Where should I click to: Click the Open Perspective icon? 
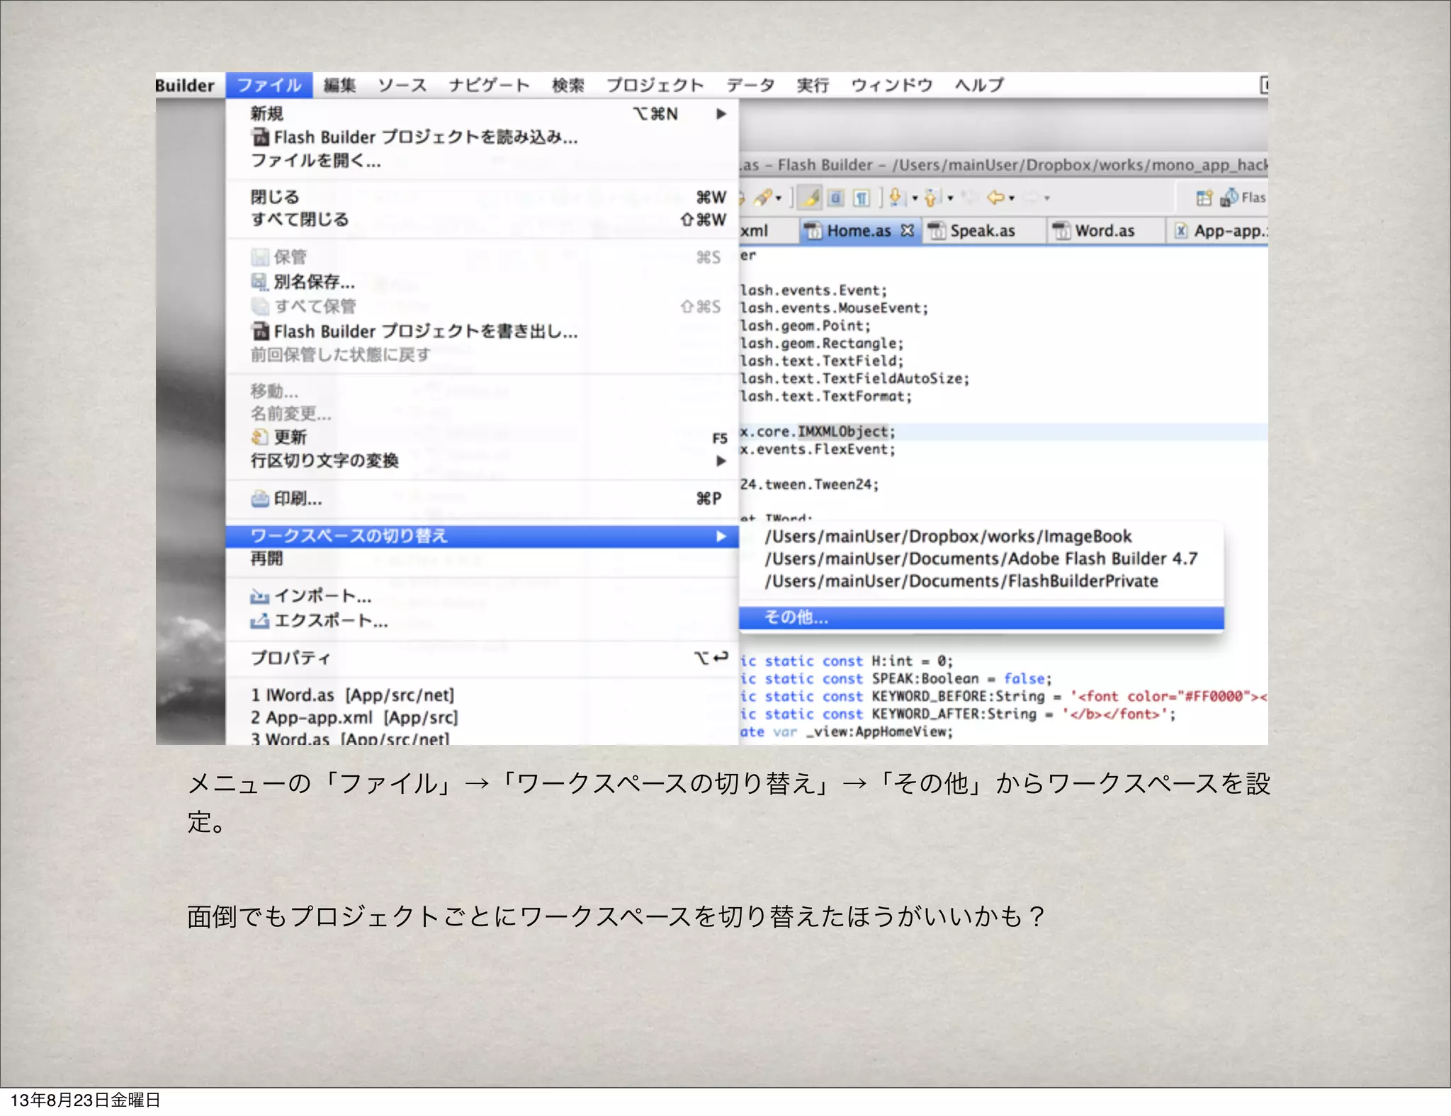(1204, 198)
